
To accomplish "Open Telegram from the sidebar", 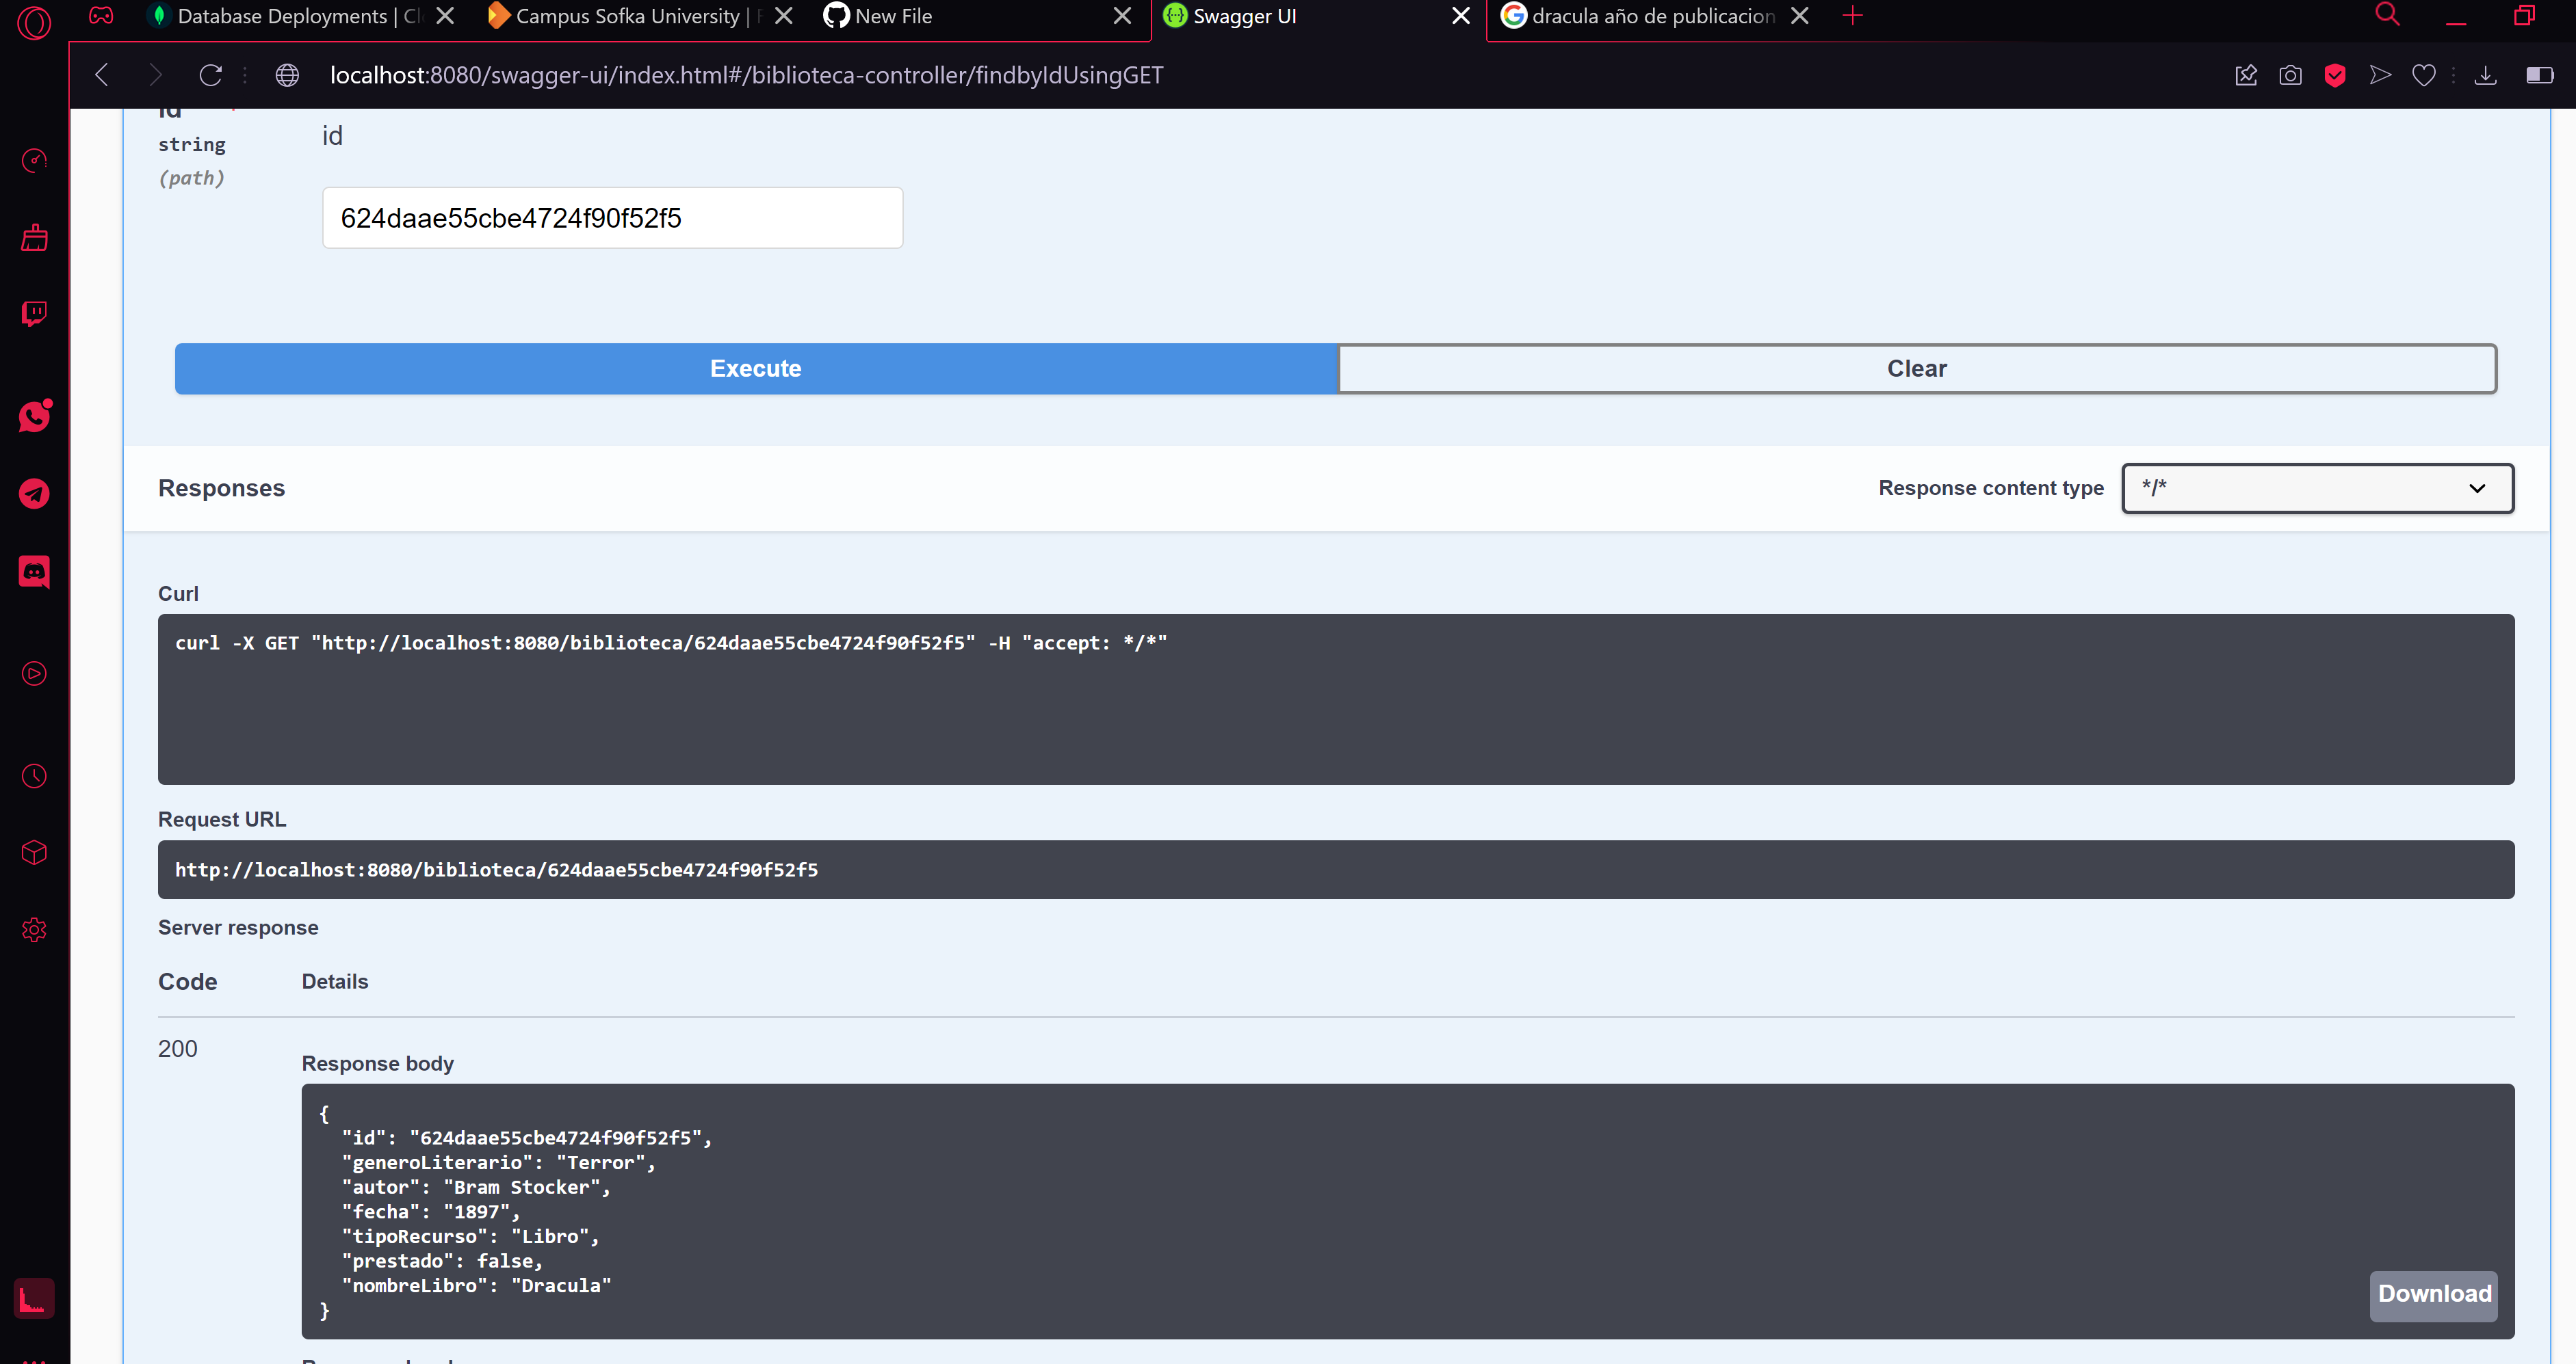I will point(34,494).
